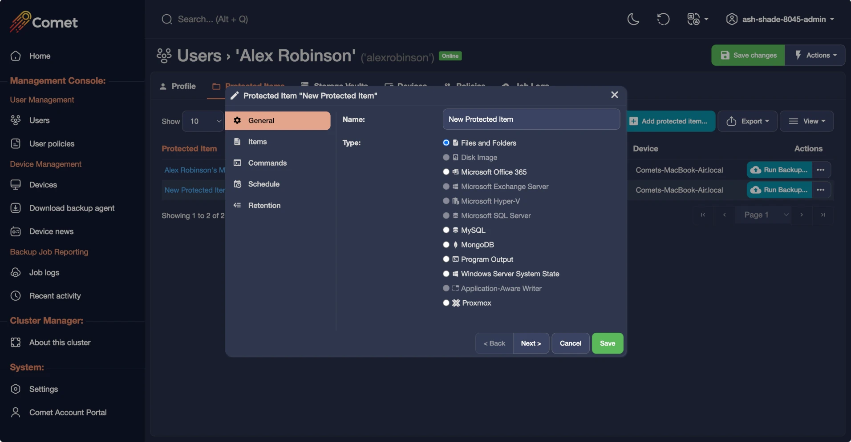Screen dimensions: 851x442
Task: Click the Settings gear icon in sidebar
Action: pyautogui.click(x=16, y=389)
